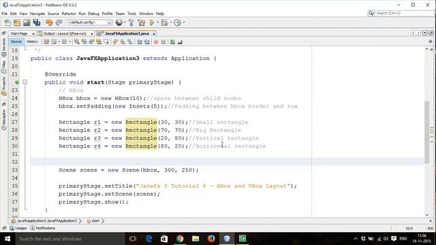The image size is (436, 245).
Task: Toggle Bookmark on current line
Action: [x=130, y=42]
